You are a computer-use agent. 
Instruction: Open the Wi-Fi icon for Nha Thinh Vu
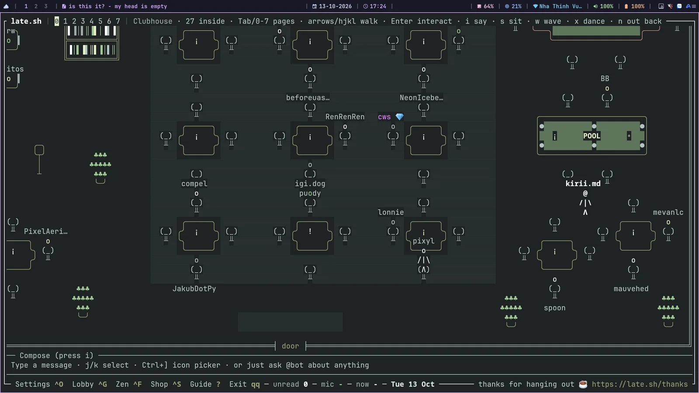pos(536,6)
